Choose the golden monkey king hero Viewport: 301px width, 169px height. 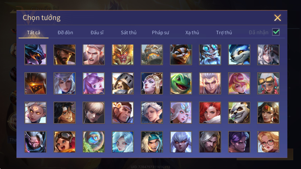[123, 55]
